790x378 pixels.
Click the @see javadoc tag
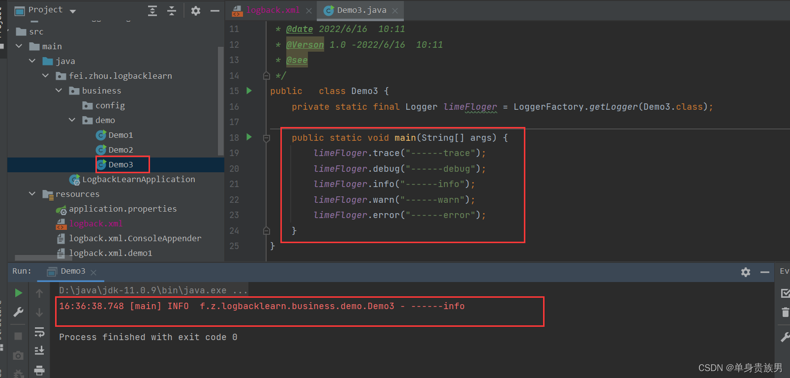297,60
